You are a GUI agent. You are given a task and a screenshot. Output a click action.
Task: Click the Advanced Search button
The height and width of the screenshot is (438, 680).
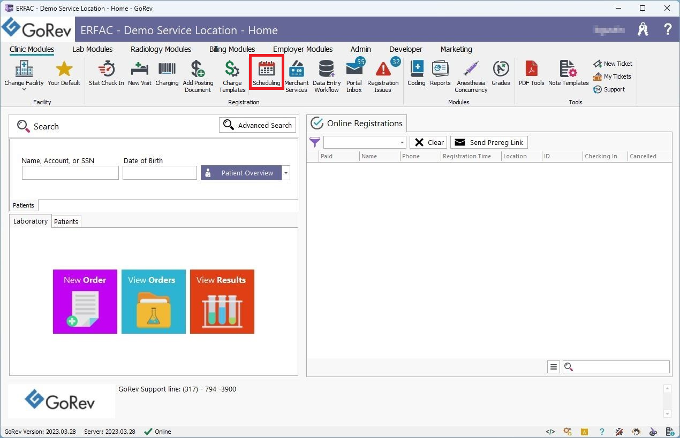click(x=258, y=125)
